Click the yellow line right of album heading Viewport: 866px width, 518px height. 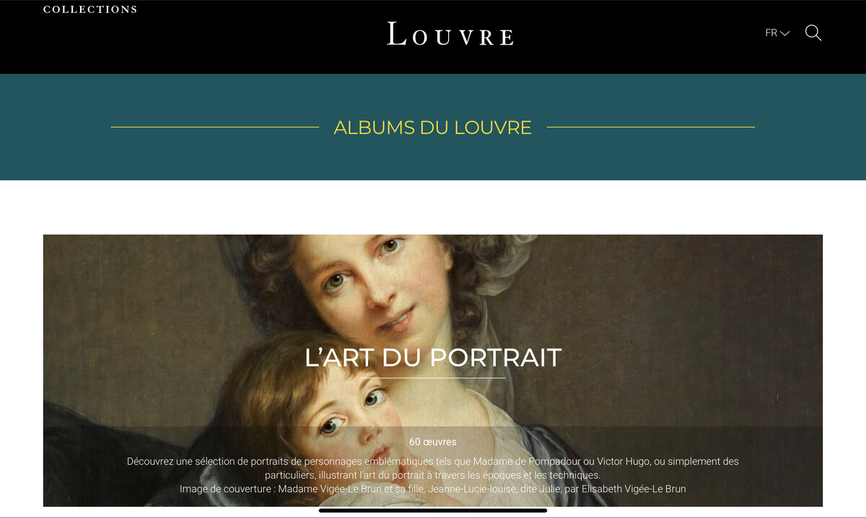coord(651,128)
